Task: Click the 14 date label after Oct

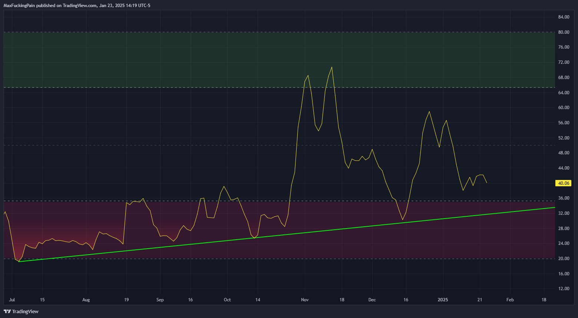Action: (x=258, y=300)
